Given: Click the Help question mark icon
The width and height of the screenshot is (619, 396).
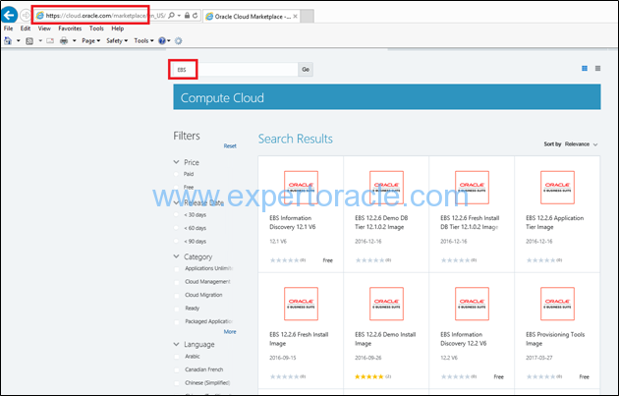Looking at the screenshot, I should (162, 40).
